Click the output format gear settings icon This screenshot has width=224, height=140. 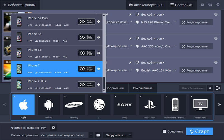[53, 128]
